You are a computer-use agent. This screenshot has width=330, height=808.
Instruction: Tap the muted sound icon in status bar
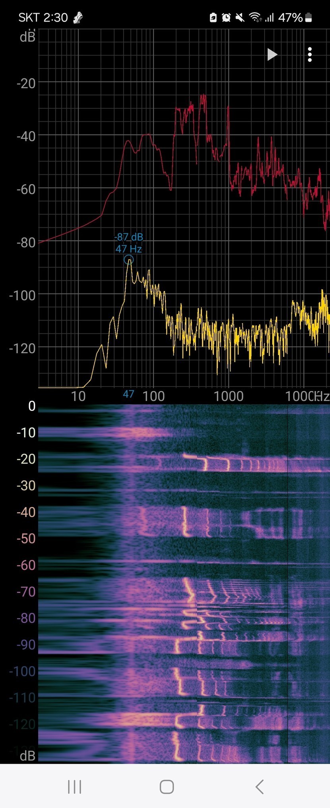(240, 18)
